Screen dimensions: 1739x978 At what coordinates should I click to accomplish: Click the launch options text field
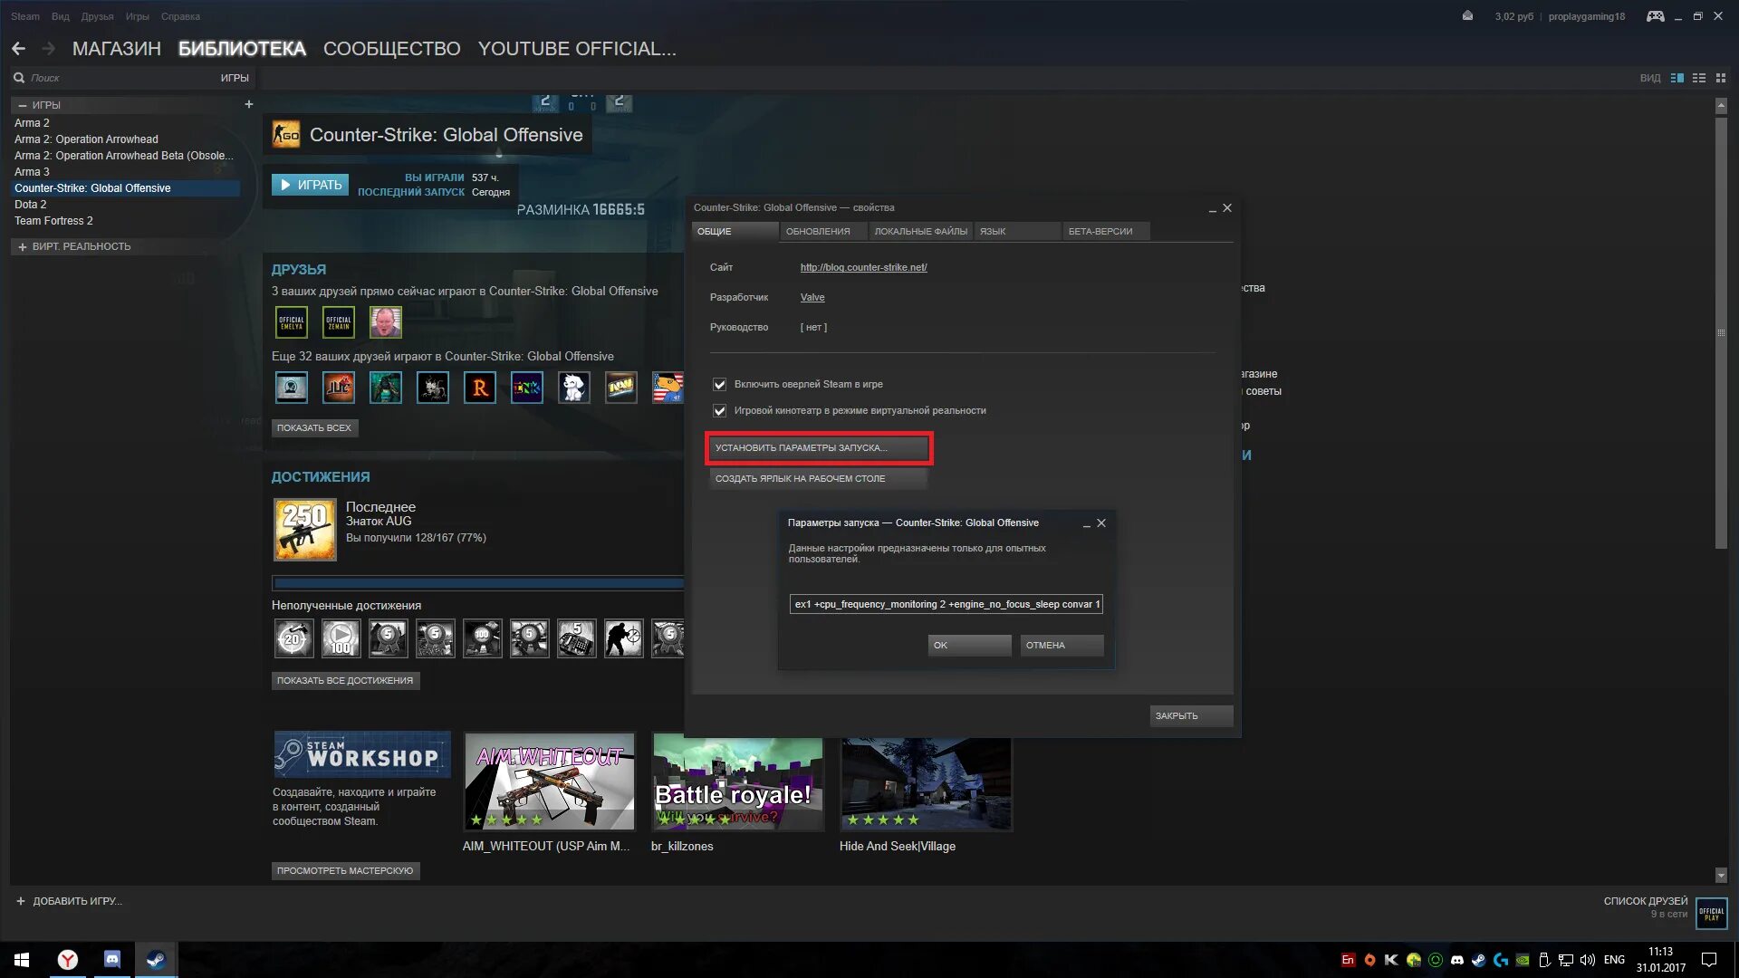pos(946,604)
